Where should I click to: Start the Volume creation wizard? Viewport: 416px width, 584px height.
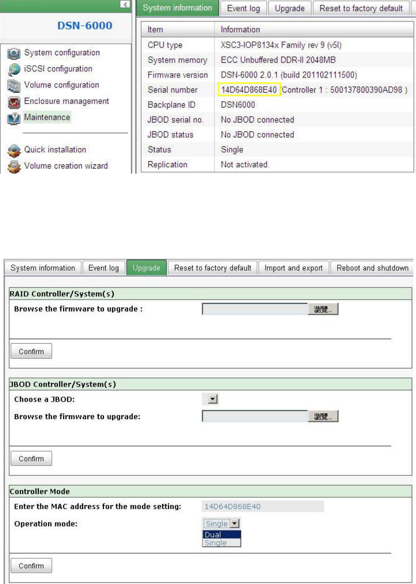66,166
